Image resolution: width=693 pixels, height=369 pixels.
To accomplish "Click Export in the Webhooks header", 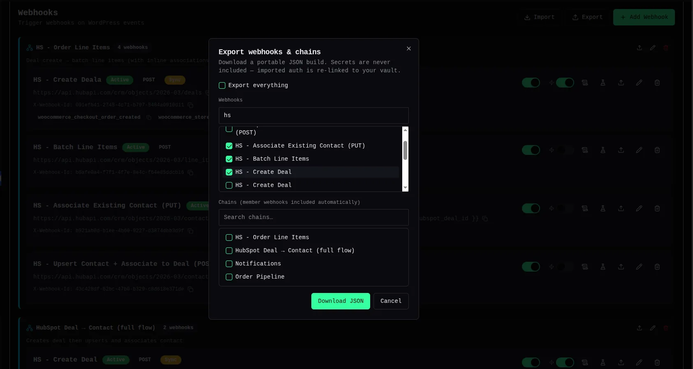I will point(587,17).
